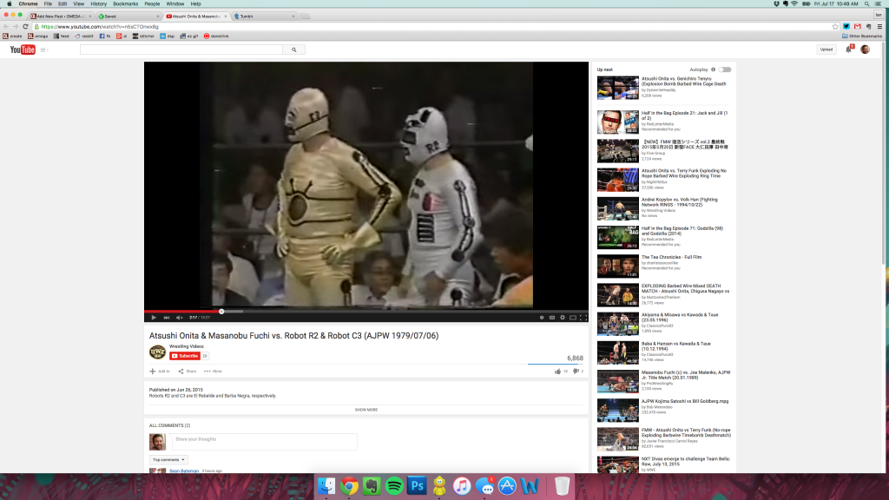The image size is (889, 500).
Task: Open The Tea Chronicles - Full Film
Action: [671, 257]
